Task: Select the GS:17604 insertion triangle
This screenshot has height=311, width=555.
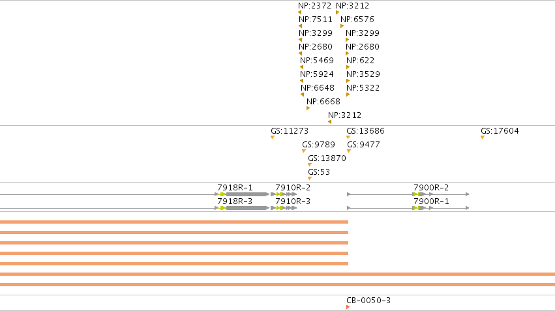Action: click(x=483, y=138)
